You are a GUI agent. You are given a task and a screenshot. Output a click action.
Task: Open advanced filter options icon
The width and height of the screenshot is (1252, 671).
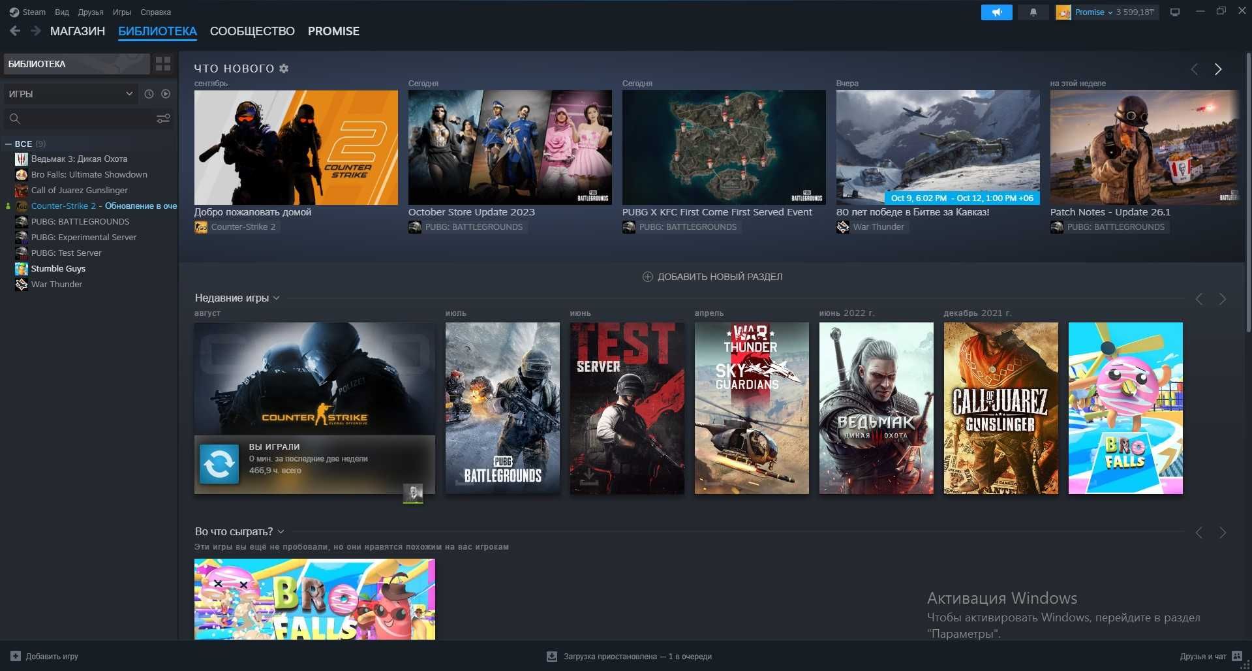(x=163, y=118)
